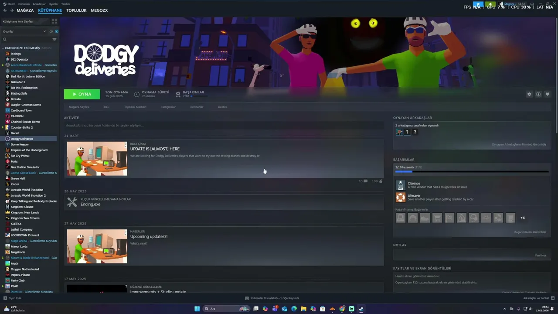
Task: Open the downloads status at the bottom bar
Action: tap(272, 298)
